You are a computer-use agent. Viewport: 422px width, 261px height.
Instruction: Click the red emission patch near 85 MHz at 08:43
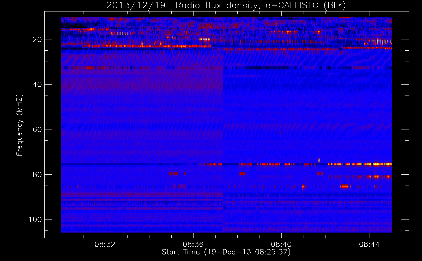coord(345,186)
